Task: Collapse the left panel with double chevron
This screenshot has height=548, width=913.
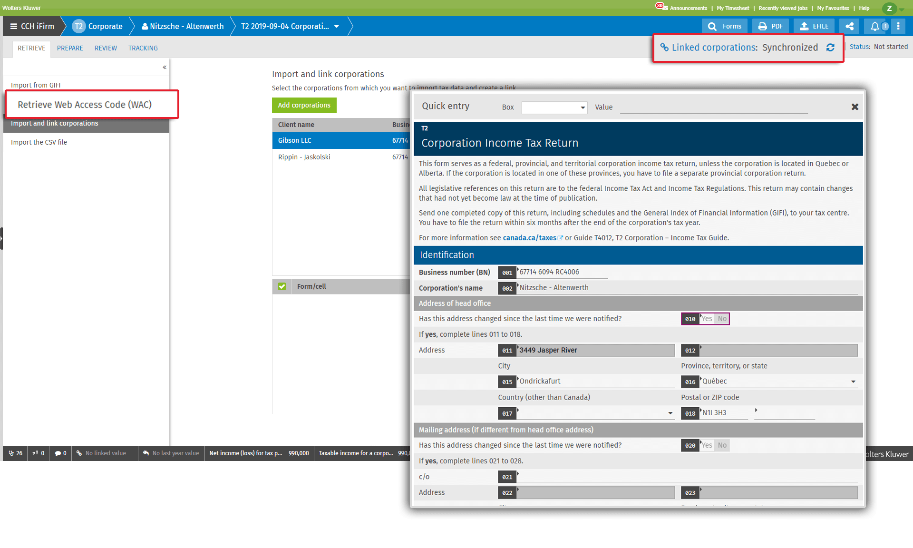Action: click(165, 67)
